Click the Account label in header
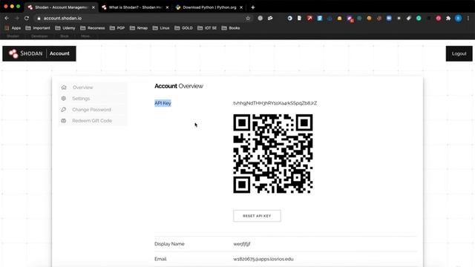This screenshot has height=267, width=475. pos(59,53)
